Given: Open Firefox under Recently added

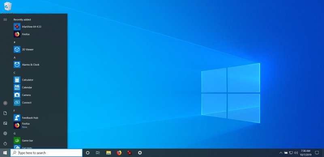Looking at the screenshot, I should 40,34.
